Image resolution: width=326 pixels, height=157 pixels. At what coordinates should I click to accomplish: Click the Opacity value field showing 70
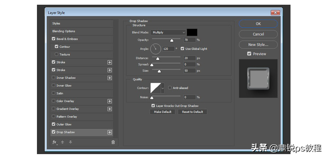point(189,40)
